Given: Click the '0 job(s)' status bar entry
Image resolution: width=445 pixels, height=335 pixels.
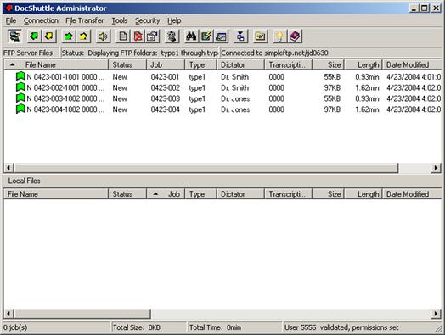Looking at the screenshot, I should click(15, 327).
